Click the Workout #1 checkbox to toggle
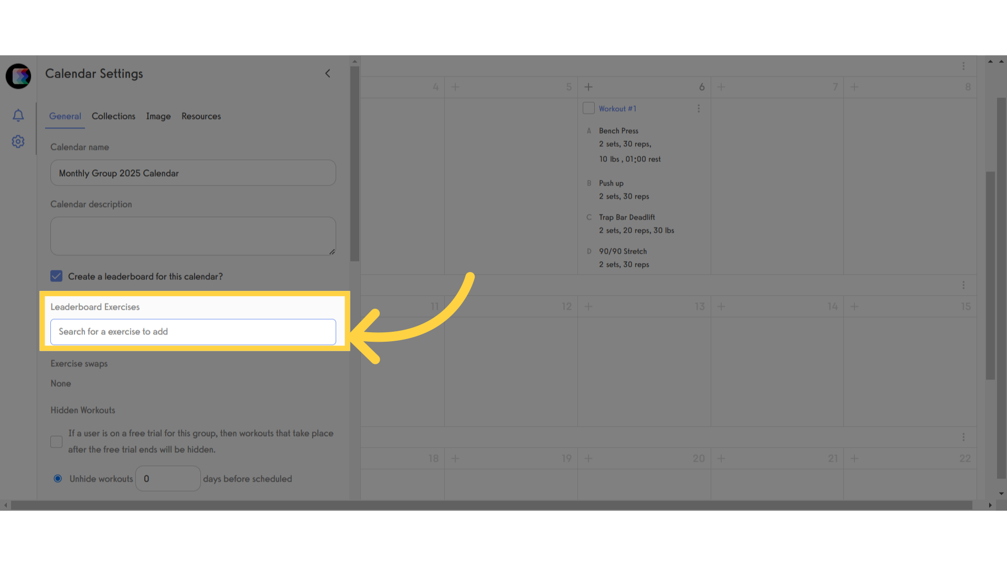Viewport: 1007px width, 566px height. pyautogui.click(x=588, y=108)
